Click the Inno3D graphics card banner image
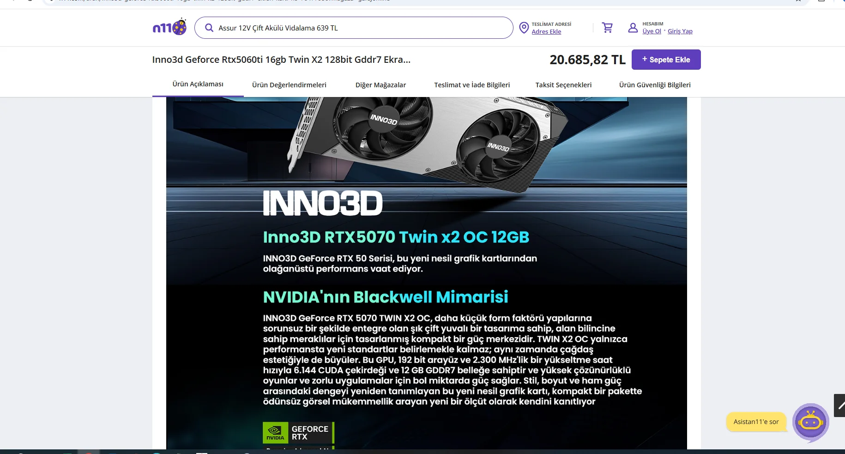 pos(426,273)
